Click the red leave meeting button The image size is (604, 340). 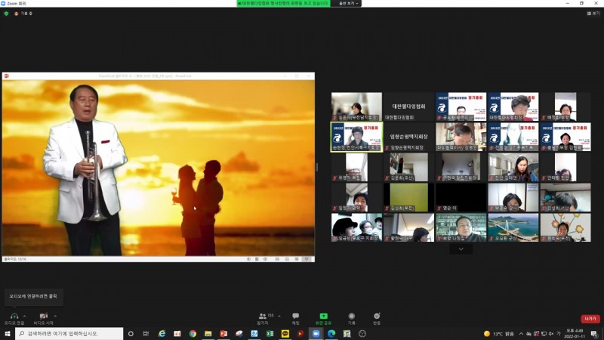[590, 319]
